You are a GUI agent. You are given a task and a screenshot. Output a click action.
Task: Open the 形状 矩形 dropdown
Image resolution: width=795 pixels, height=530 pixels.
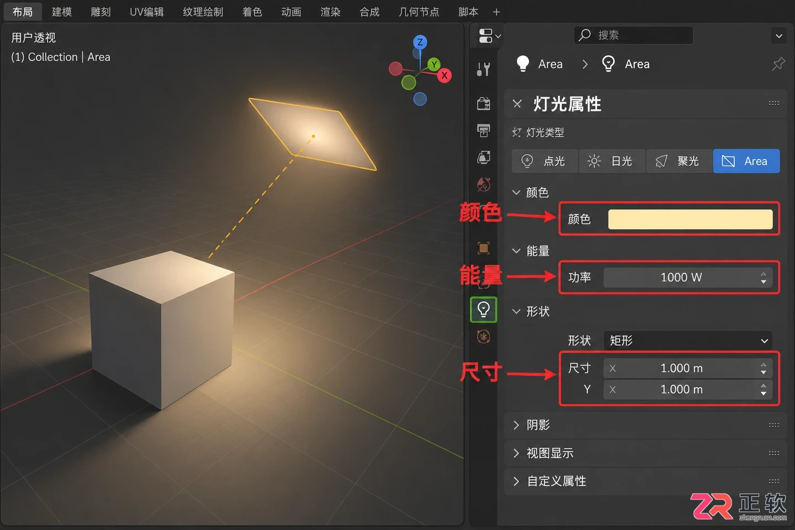point(688,341)
